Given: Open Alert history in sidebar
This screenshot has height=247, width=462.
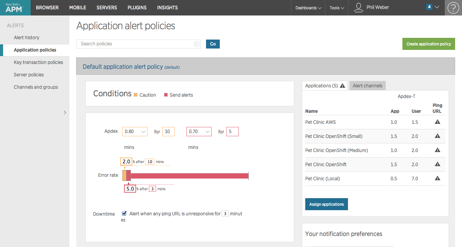Looking at the screenshot, I should 27,37.
